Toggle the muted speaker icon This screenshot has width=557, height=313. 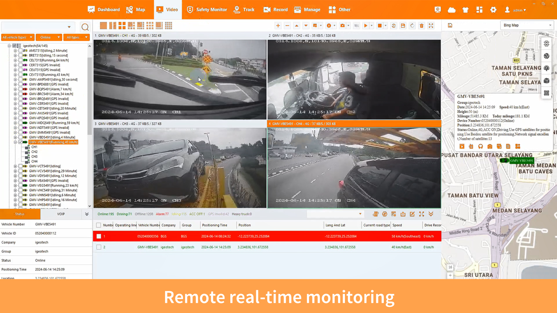pos(357,26)
